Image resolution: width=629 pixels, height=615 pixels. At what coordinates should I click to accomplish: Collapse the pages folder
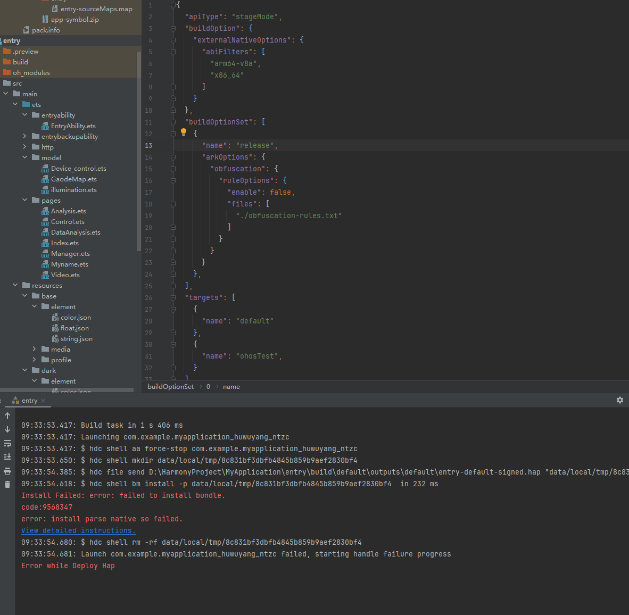[x=25, y=200]
